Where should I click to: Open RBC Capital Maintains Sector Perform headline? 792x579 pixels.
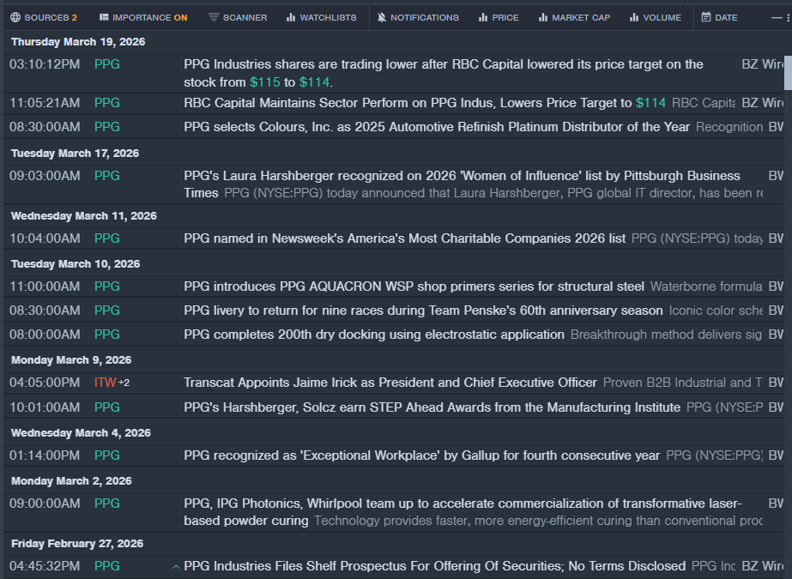point(425,103)
